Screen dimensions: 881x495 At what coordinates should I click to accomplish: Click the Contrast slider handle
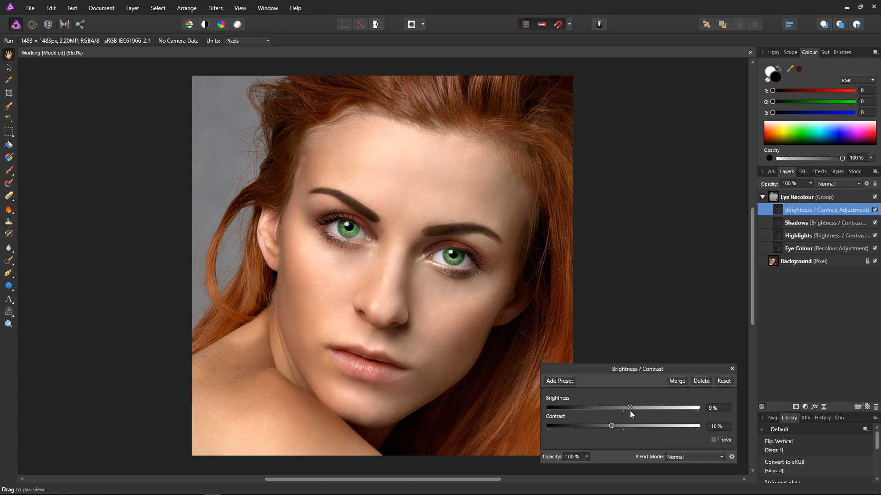(612, 426)
